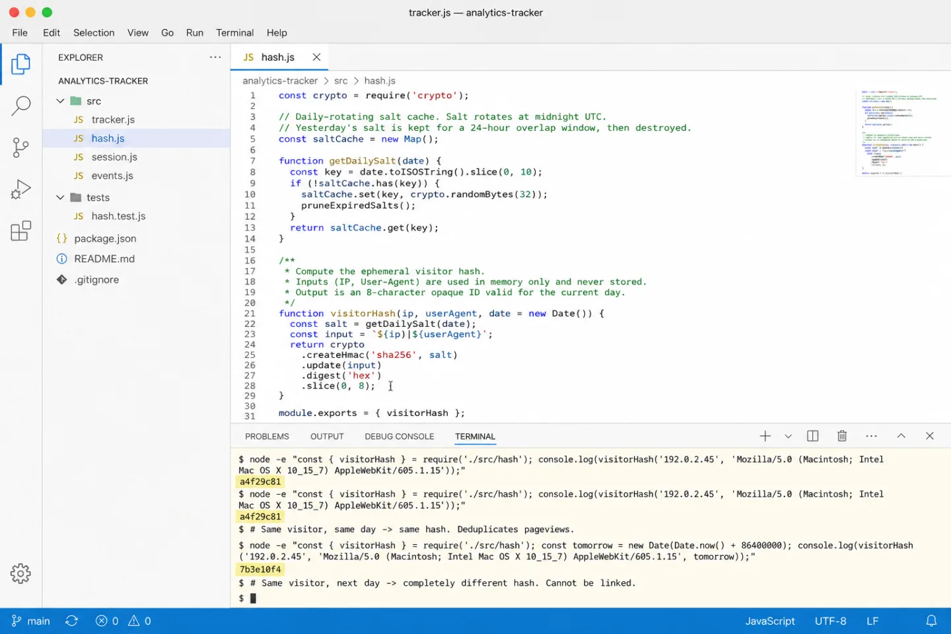Show errors count in status bar

(107, 621)
